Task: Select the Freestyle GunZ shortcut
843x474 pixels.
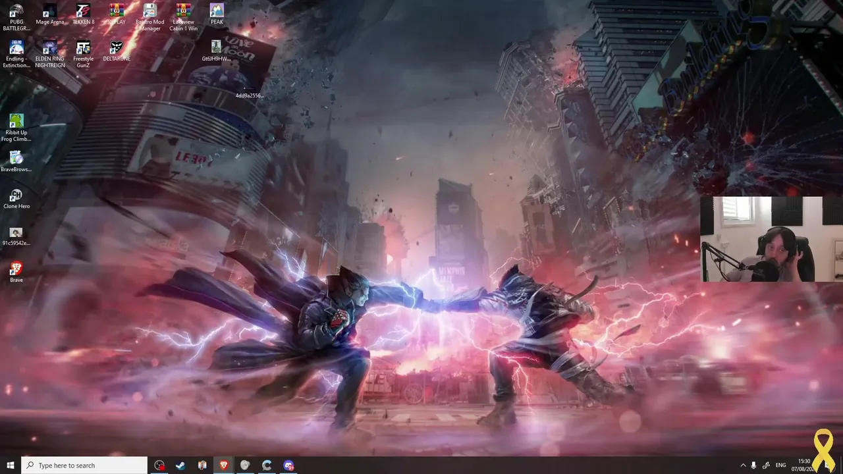Action: tap(83, 55)
